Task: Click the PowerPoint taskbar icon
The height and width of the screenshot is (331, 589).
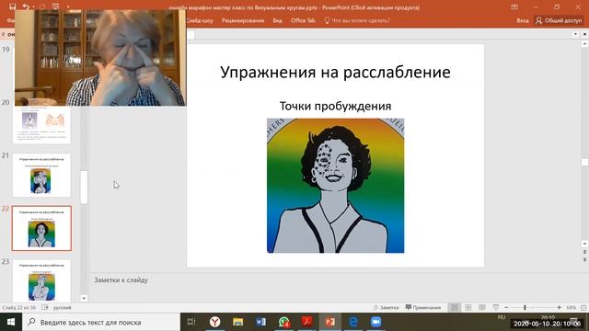Action: pos(330,322)
